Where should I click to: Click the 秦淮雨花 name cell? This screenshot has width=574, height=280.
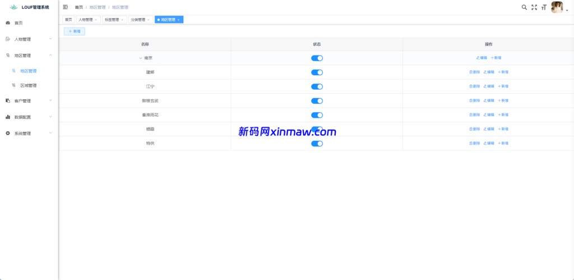[145, 115]
